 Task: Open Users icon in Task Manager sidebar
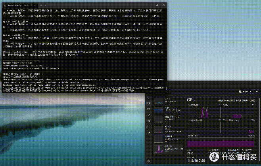point(149,121)
